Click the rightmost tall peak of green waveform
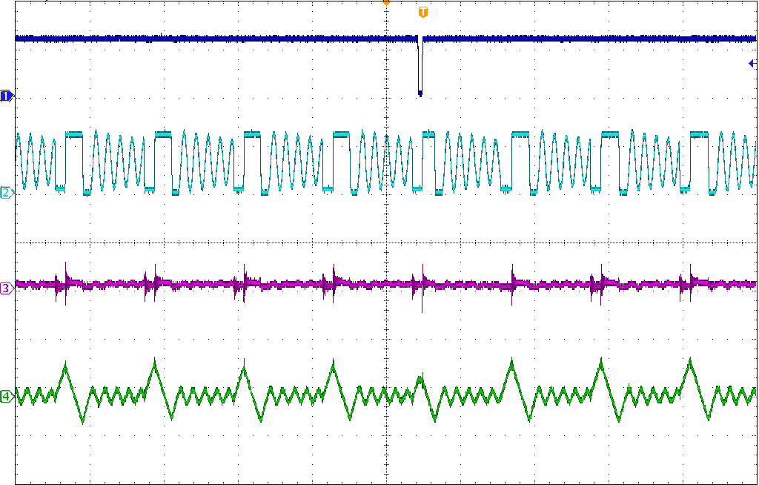 click(690, 360)
